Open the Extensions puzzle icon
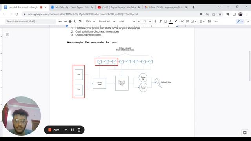Viewport: 251px width, 141px height. (227, 14)
